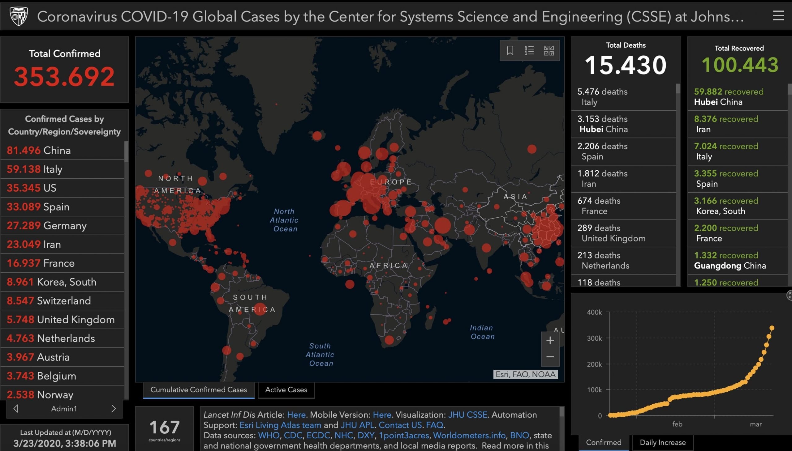Click the Total Deaths list scrollbar

coord(678,89)
